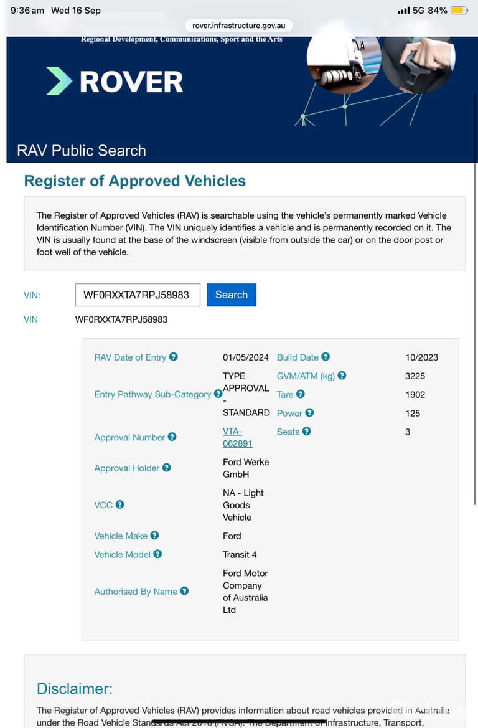Click help icon next to Seats
The width and height of the screenshot is (478, 728).
[x=307, y=431]
